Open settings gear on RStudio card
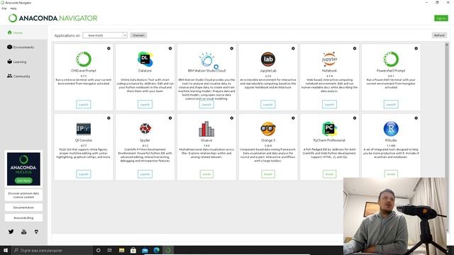Image resolution: width=454 pixels, height=255 pixels. click(x=416, y=118)
